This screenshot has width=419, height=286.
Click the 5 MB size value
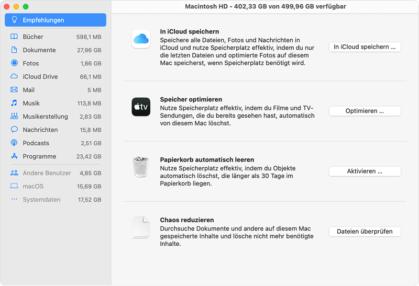[94, 90]
